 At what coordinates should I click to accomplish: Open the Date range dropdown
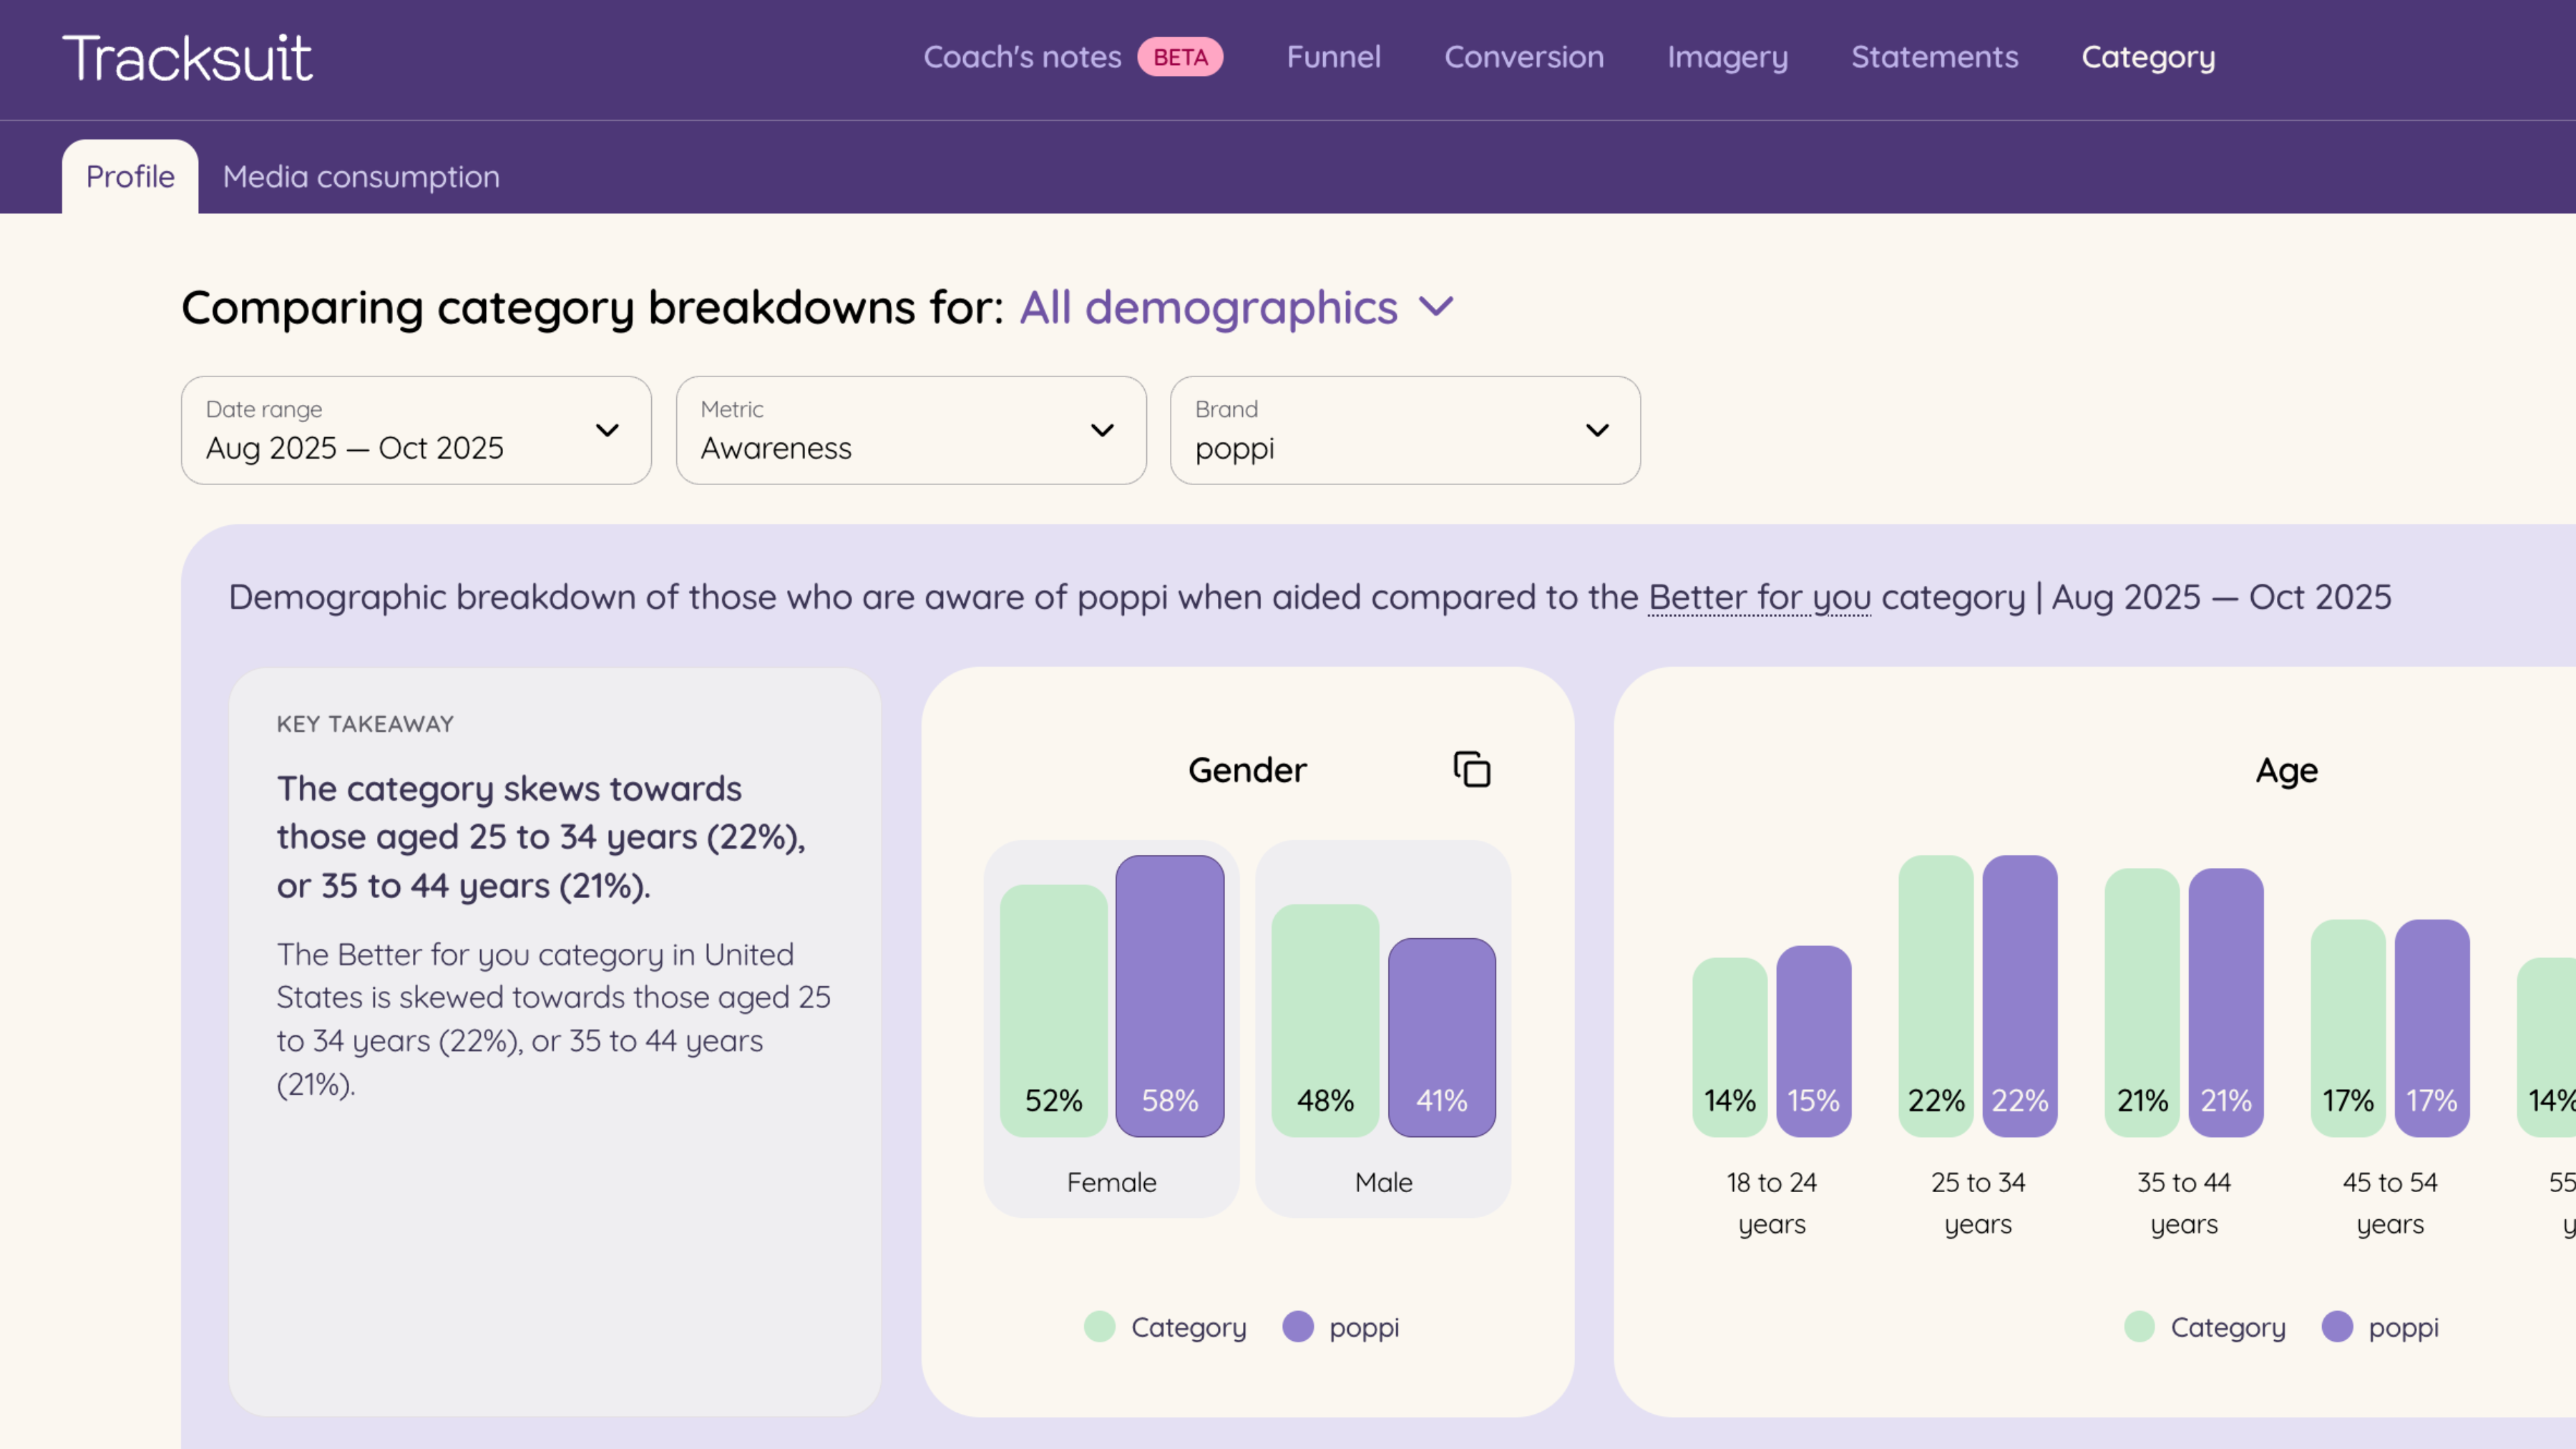click(416, 430)
